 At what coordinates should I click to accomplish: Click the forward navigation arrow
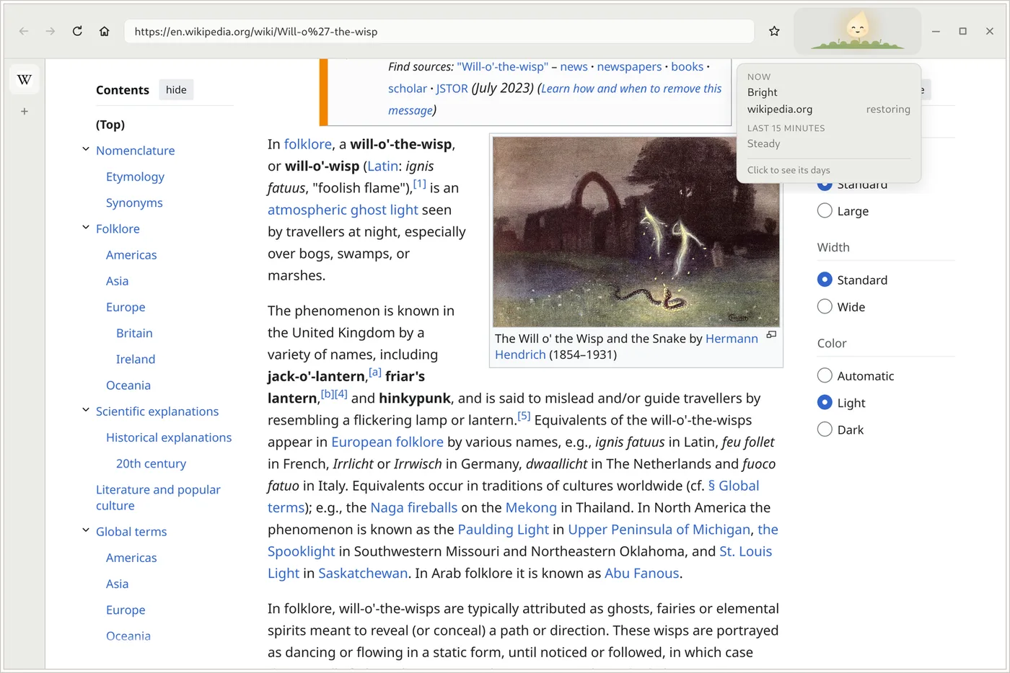coord(50,31)
